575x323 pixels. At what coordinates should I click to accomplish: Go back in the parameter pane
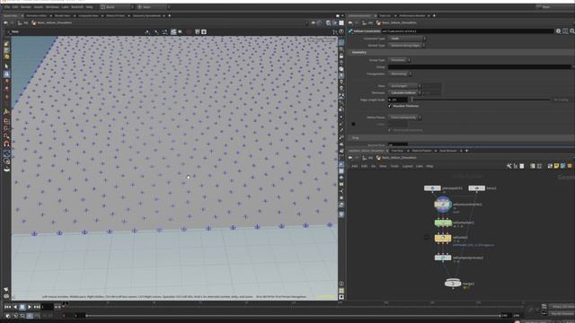point(350,22)
